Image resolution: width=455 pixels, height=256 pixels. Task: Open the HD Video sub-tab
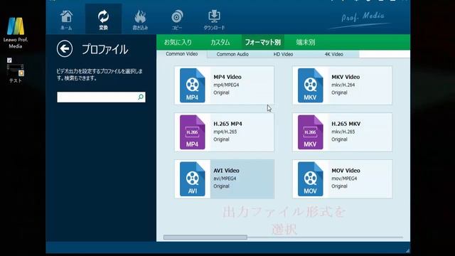[283, 54]
